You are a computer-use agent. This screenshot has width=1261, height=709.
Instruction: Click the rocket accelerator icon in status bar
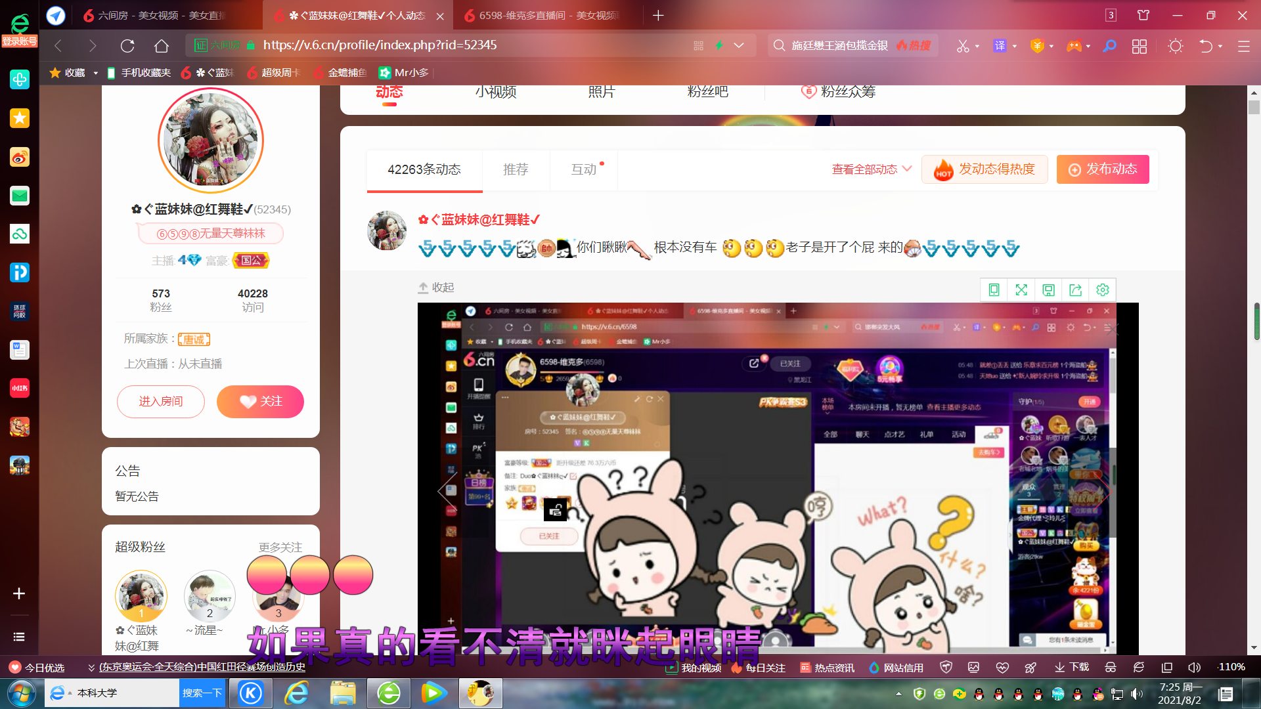click(1030, 667)
